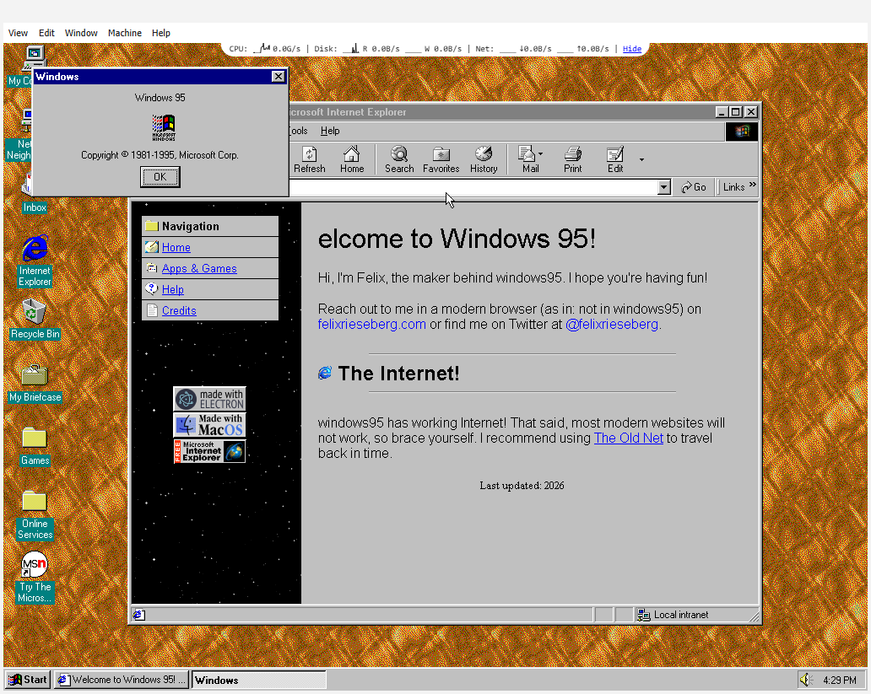Click the volume speaker tray icon
This screenshot has width=871, height=694.
806,680
